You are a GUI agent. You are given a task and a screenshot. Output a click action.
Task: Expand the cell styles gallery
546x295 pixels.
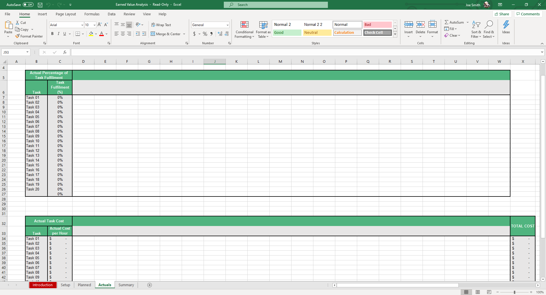395,34
